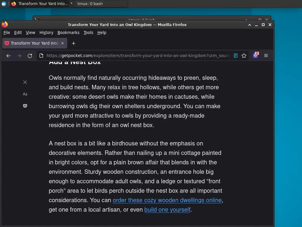Close the Transform Your Yard tab

[x=63, y=43]
